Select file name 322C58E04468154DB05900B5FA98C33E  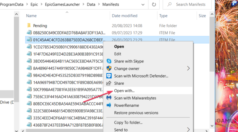[68, 111]
